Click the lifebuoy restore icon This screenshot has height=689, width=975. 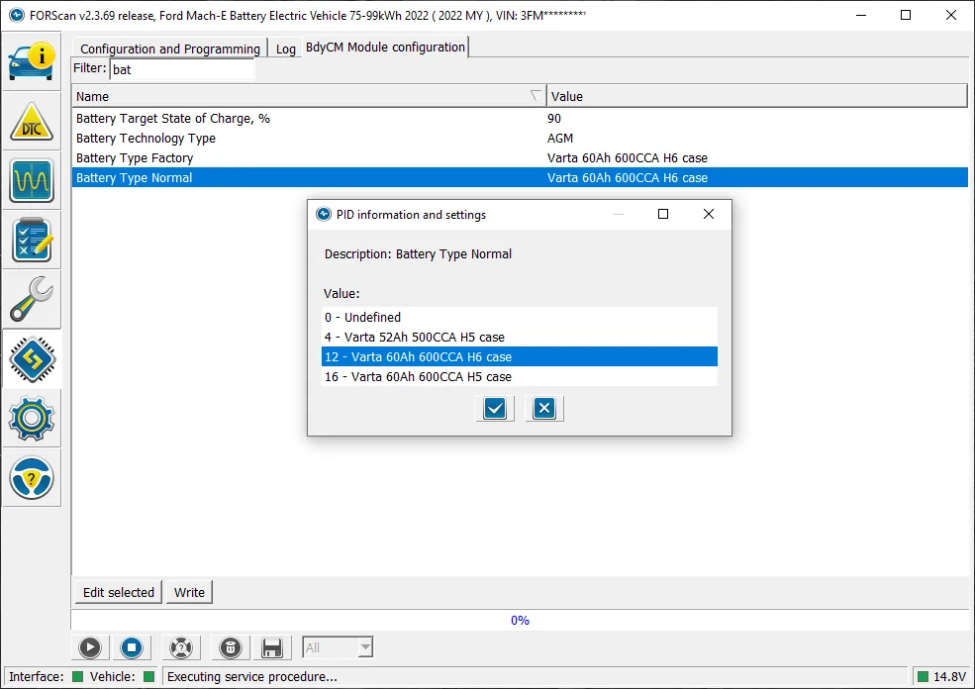(x=181, y=648)
